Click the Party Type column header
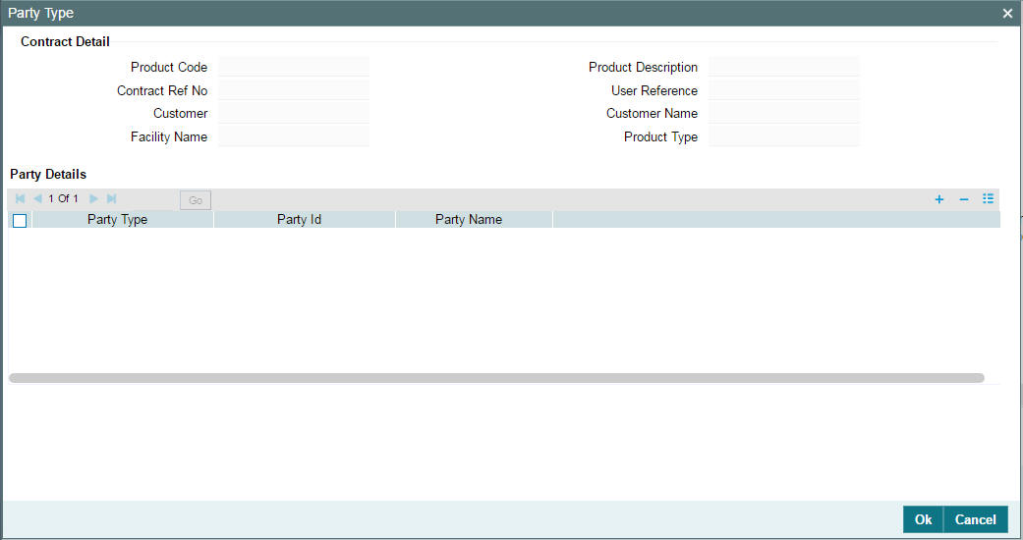Image resolution: width=1023 pixels, height=540 pixels. pos(123,219)
